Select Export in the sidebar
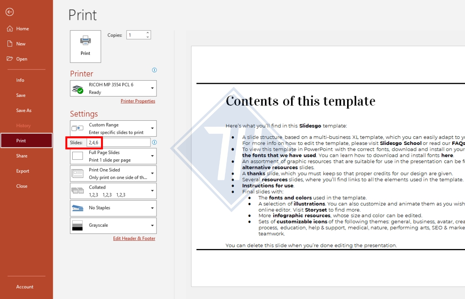Viewport: 465px width, 299px height. coord(23,171)
